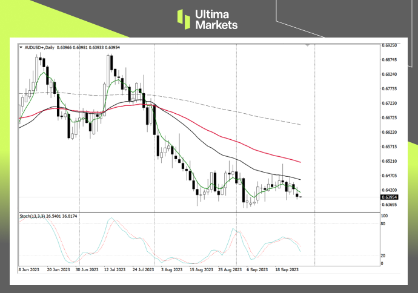
Task: Click the 0.63695 price axis label
Action: tap(388, 205)
